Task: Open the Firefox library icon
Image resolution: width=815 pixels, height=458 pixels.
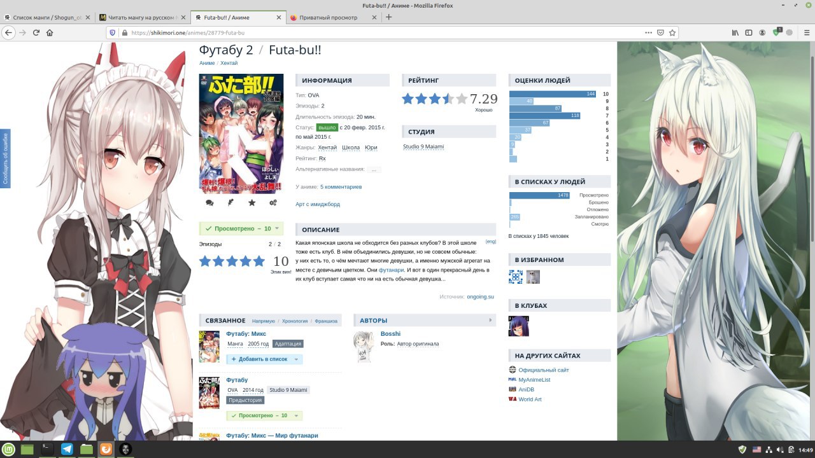Action: coord(735,32)
